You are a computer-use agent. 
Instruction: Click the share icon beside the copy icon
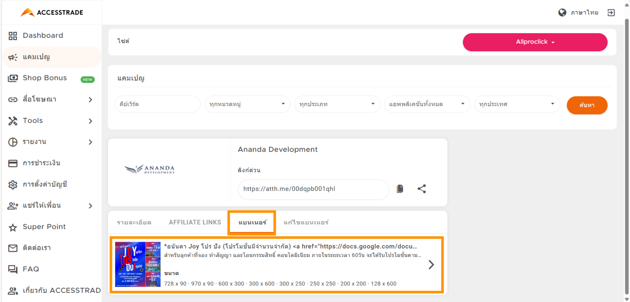tap(422, 188)
